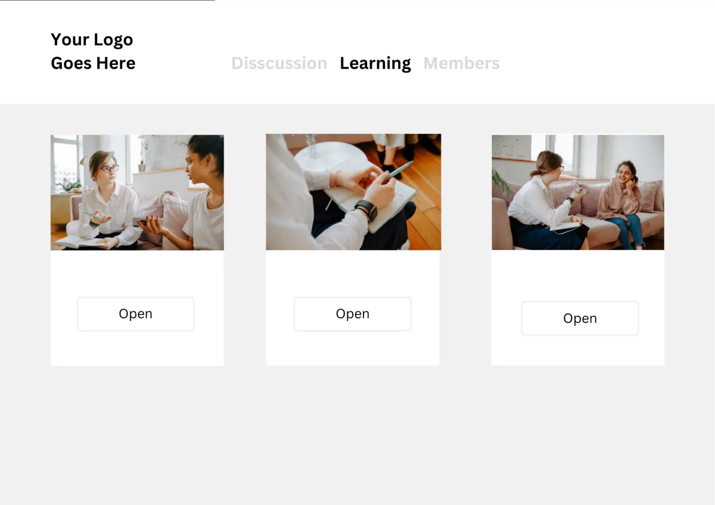Click the dark loading bar at page top

coord(107,1)
